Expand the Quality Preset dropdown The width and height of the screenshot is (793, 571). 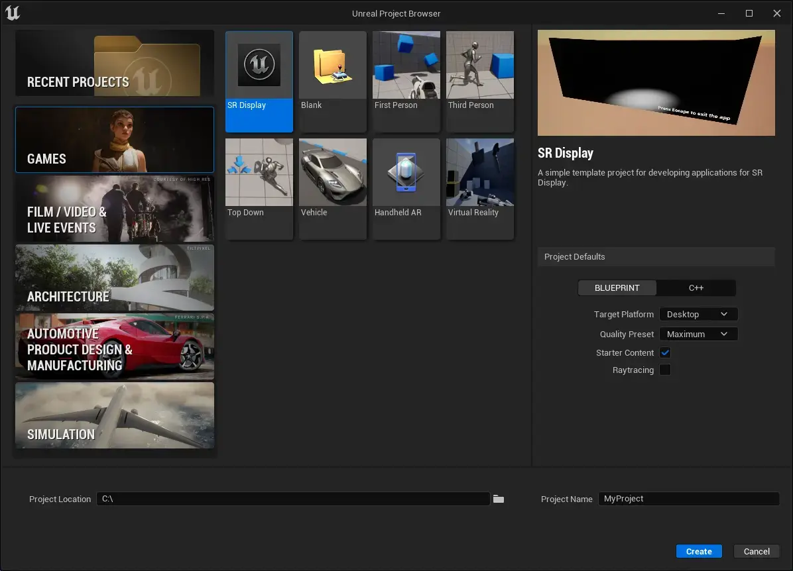point(698,335)
